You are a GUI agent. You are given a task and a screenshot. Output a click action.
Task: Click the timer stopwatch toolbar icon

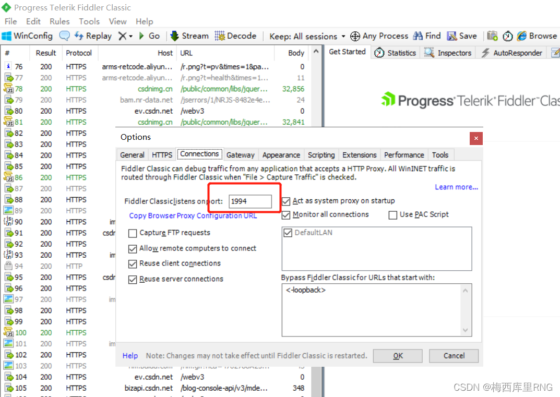click(507, 36)
